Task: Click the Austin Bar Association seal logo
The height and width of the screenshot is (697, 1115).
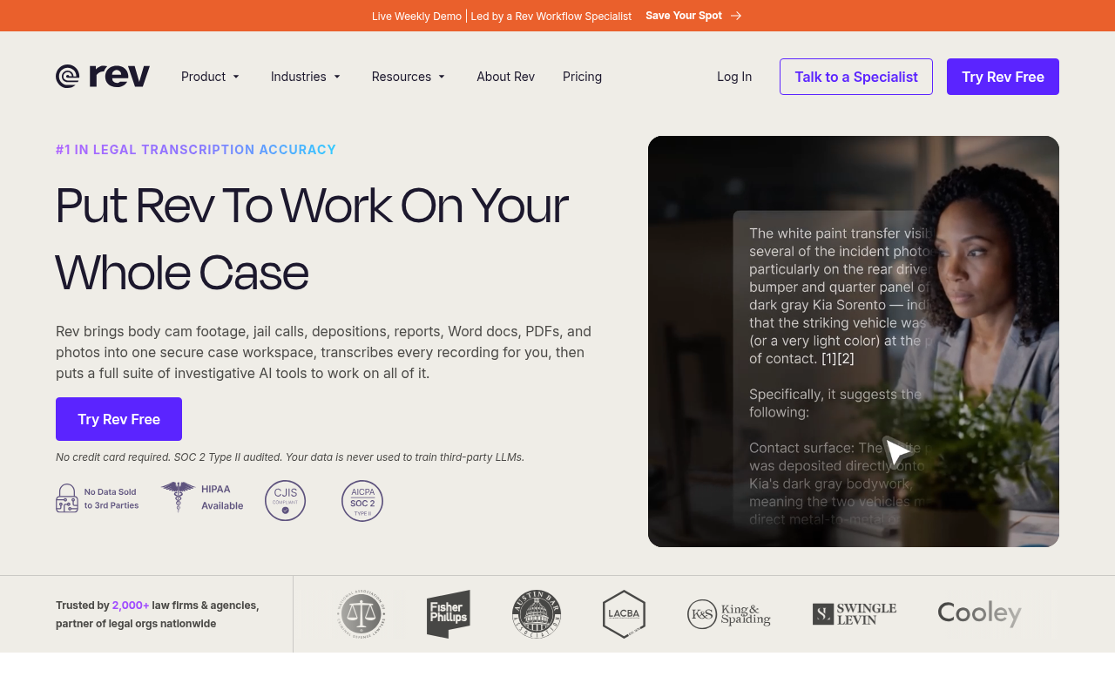Action: coord(537,614)
